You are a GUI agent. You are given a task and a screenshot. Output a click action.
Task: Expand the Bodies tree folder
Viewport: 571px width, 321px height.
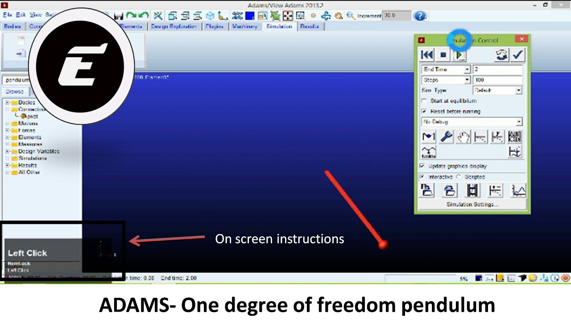(x=8, y=103)
